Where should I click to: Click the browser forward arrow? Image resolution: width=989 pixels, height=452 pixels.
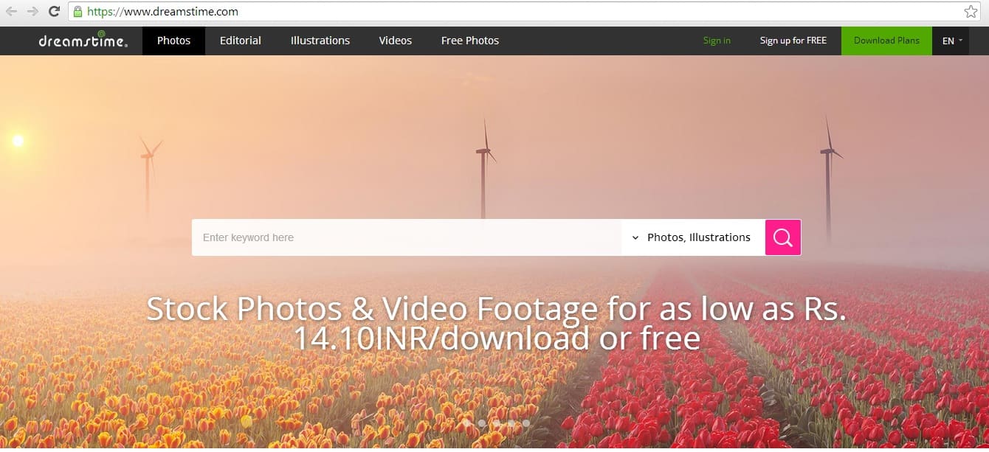click(x=32, y=12)
